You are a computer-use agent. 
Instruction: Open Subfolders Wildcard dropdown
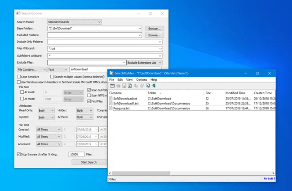(160, 56)
